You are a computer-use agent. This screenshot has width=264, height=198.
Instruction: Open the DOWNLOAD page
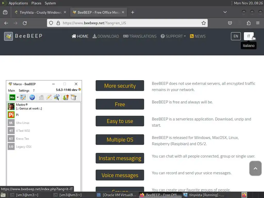click(106, 36)
